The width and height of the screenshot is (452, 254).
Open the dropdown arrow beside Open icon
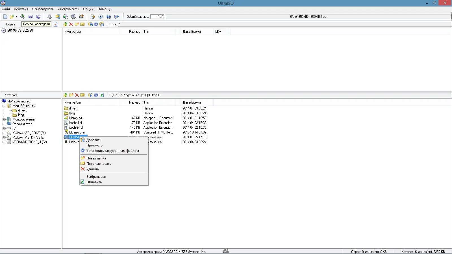point(16,16)
